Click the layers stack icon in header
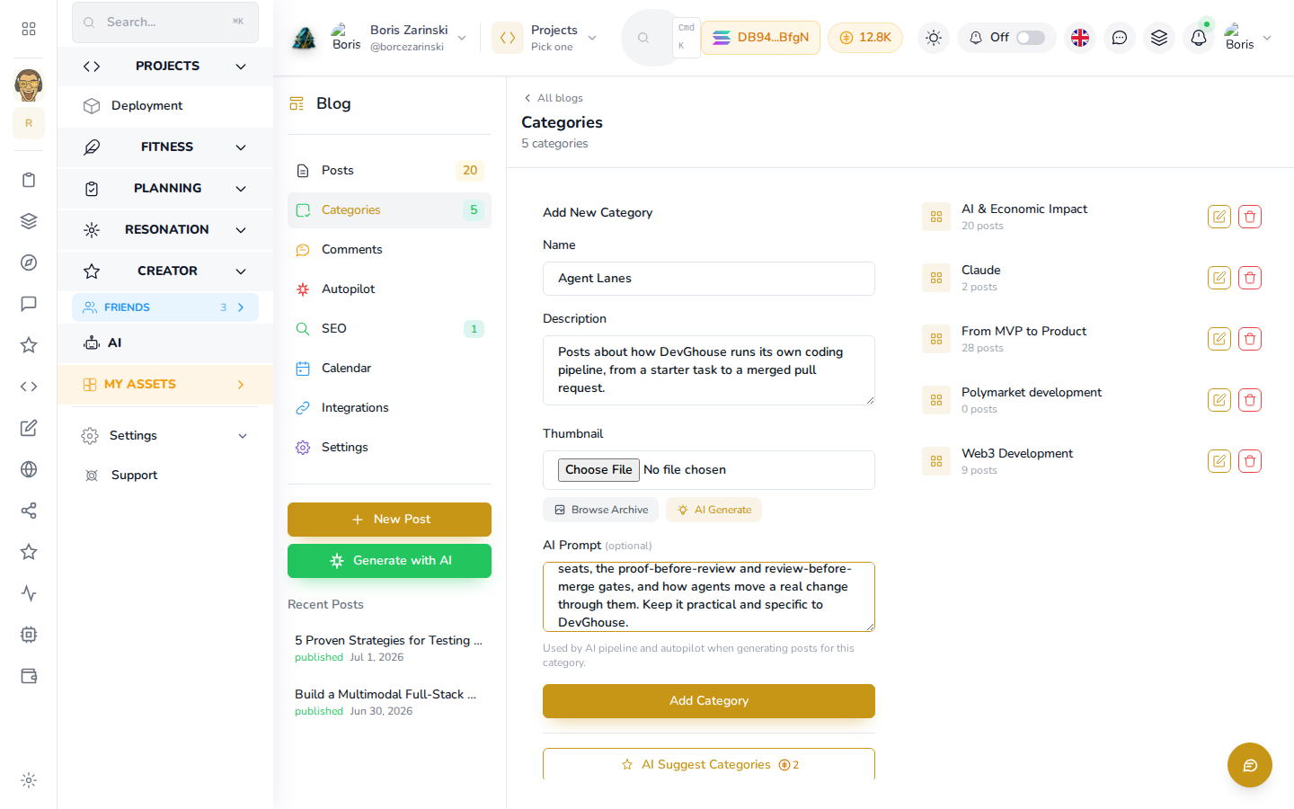This screenshot has width=1294, height=809. tap(1159, 38)
